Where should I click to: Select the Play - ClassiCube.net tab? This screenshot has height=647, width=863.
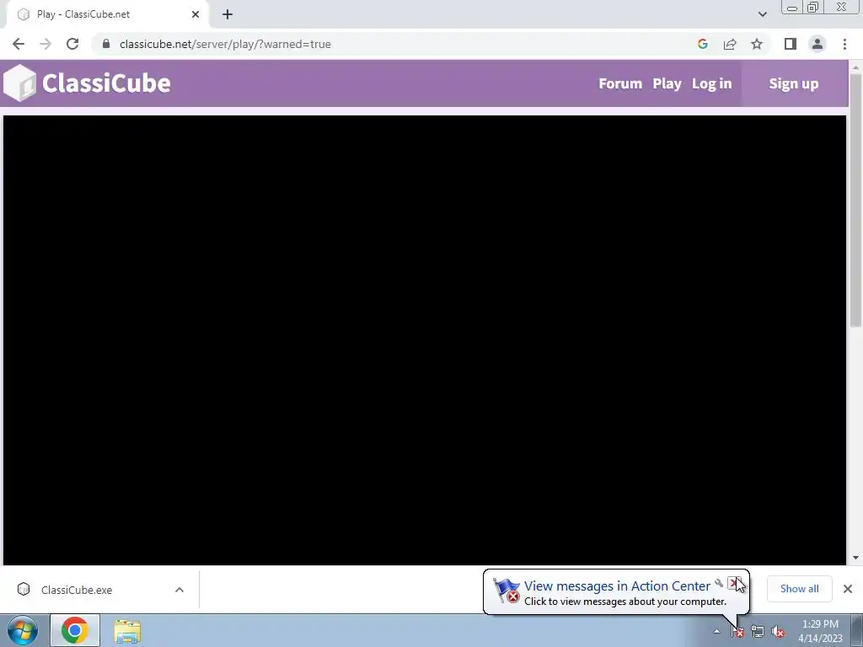tap(107, 14)
